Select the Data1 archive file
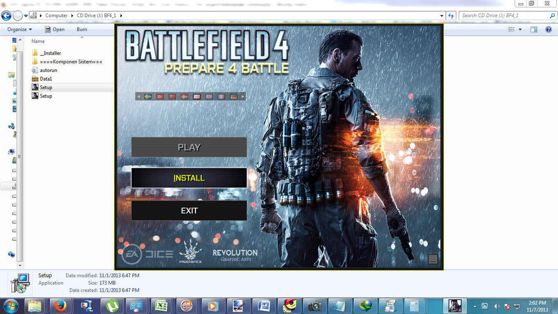558x314 pixels. point(42,79)
